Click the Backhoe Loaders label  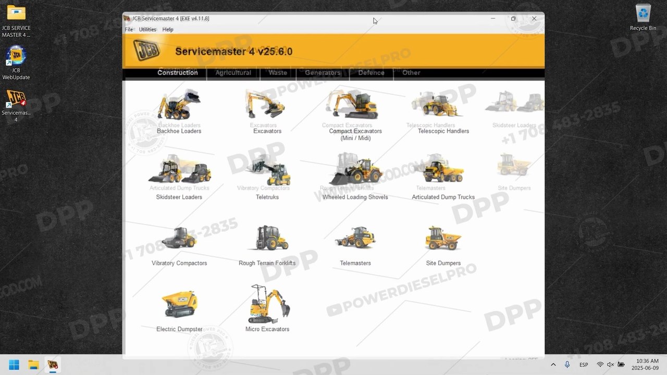point(179,131)
